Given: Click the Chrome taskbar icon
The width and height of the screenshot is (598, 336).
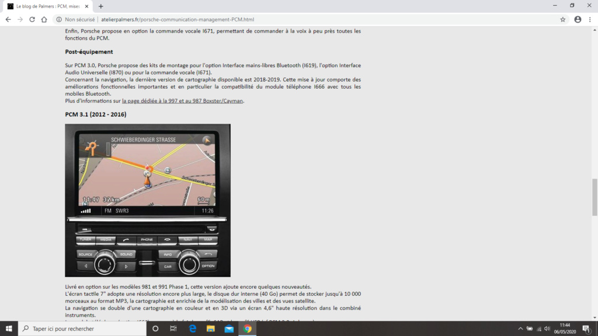Looking at the screenshot, I should [248, 328].
